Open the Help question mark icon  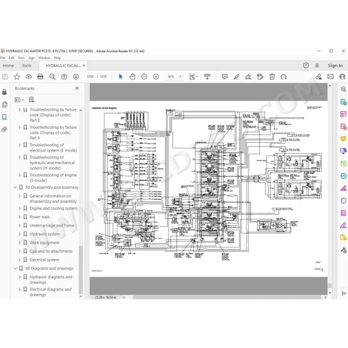(x=306, y=66)
